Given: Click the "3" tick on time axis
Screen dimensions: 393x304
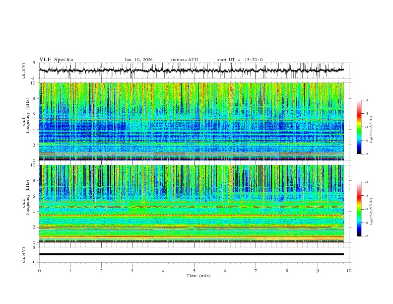Looking at the screenshot, I should click(x=132, y=271).
